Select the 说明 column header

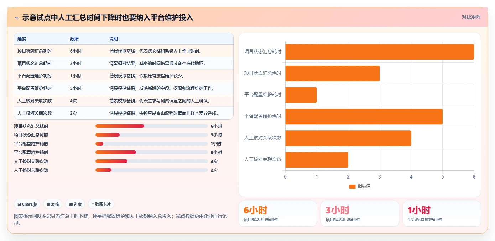point(114,39)
